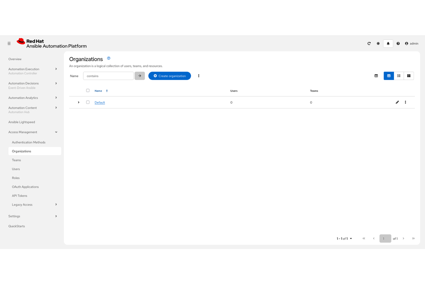Viewport: 425px width, 284px height.
Task: Toggle the hamburger navigation menu
Action: tap(9, 43)
